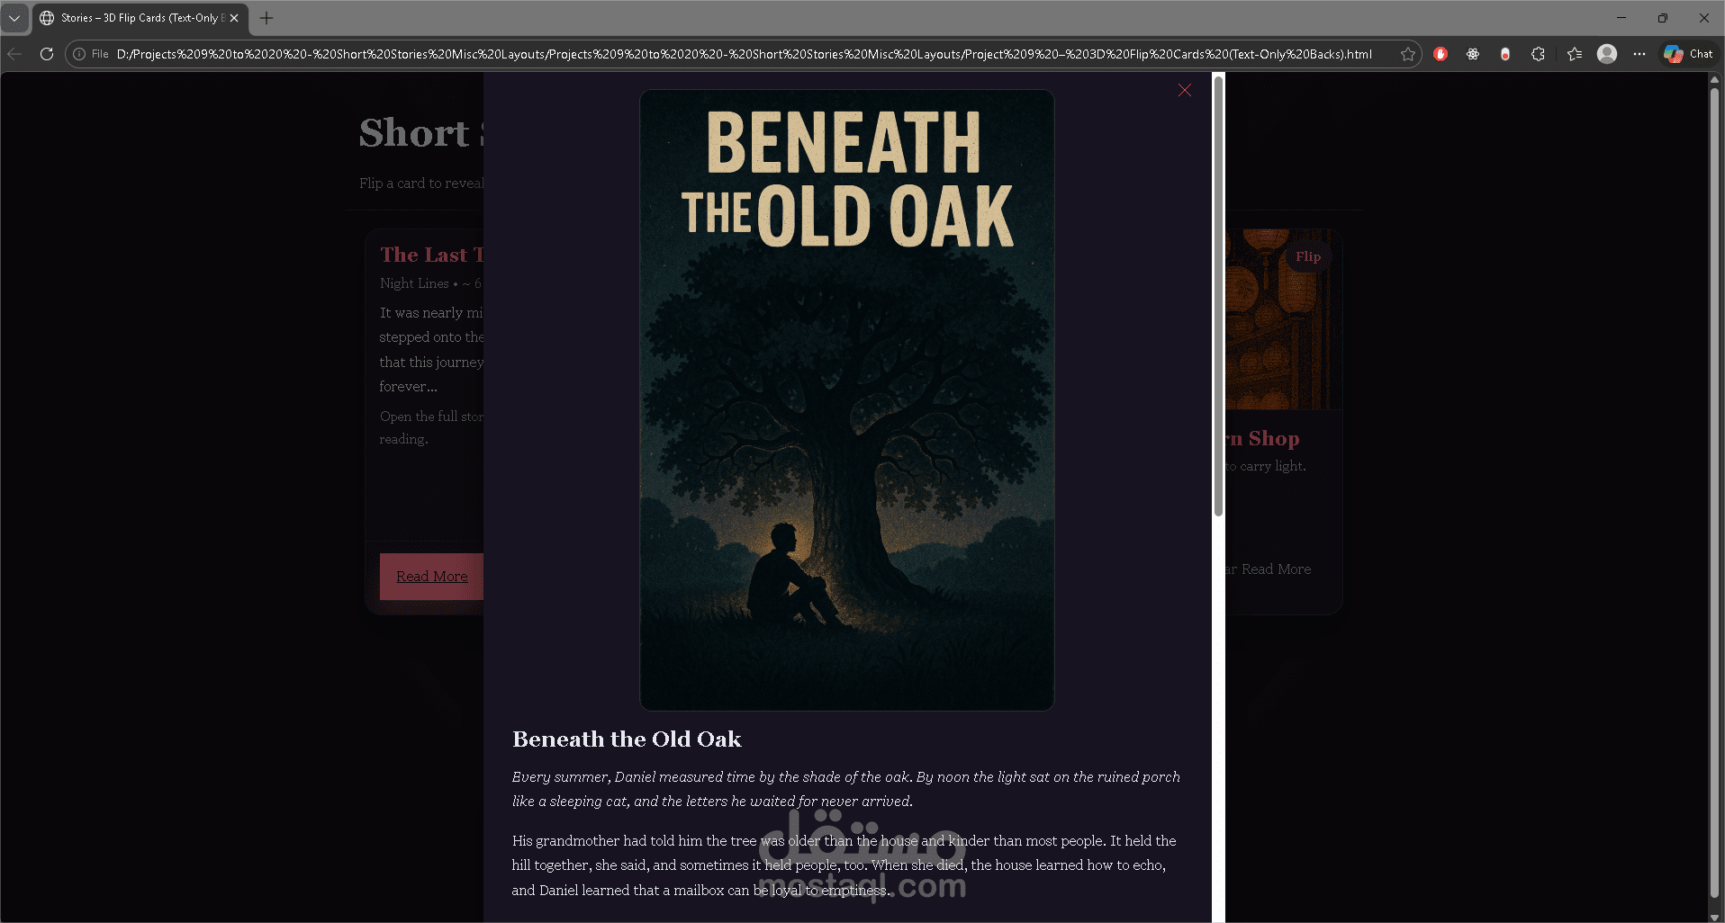Image resolution: width=1725 pixels, height=923 pixels.
Task: Click the page scrollbar down arrow
Action: (x=1714, y=916)
